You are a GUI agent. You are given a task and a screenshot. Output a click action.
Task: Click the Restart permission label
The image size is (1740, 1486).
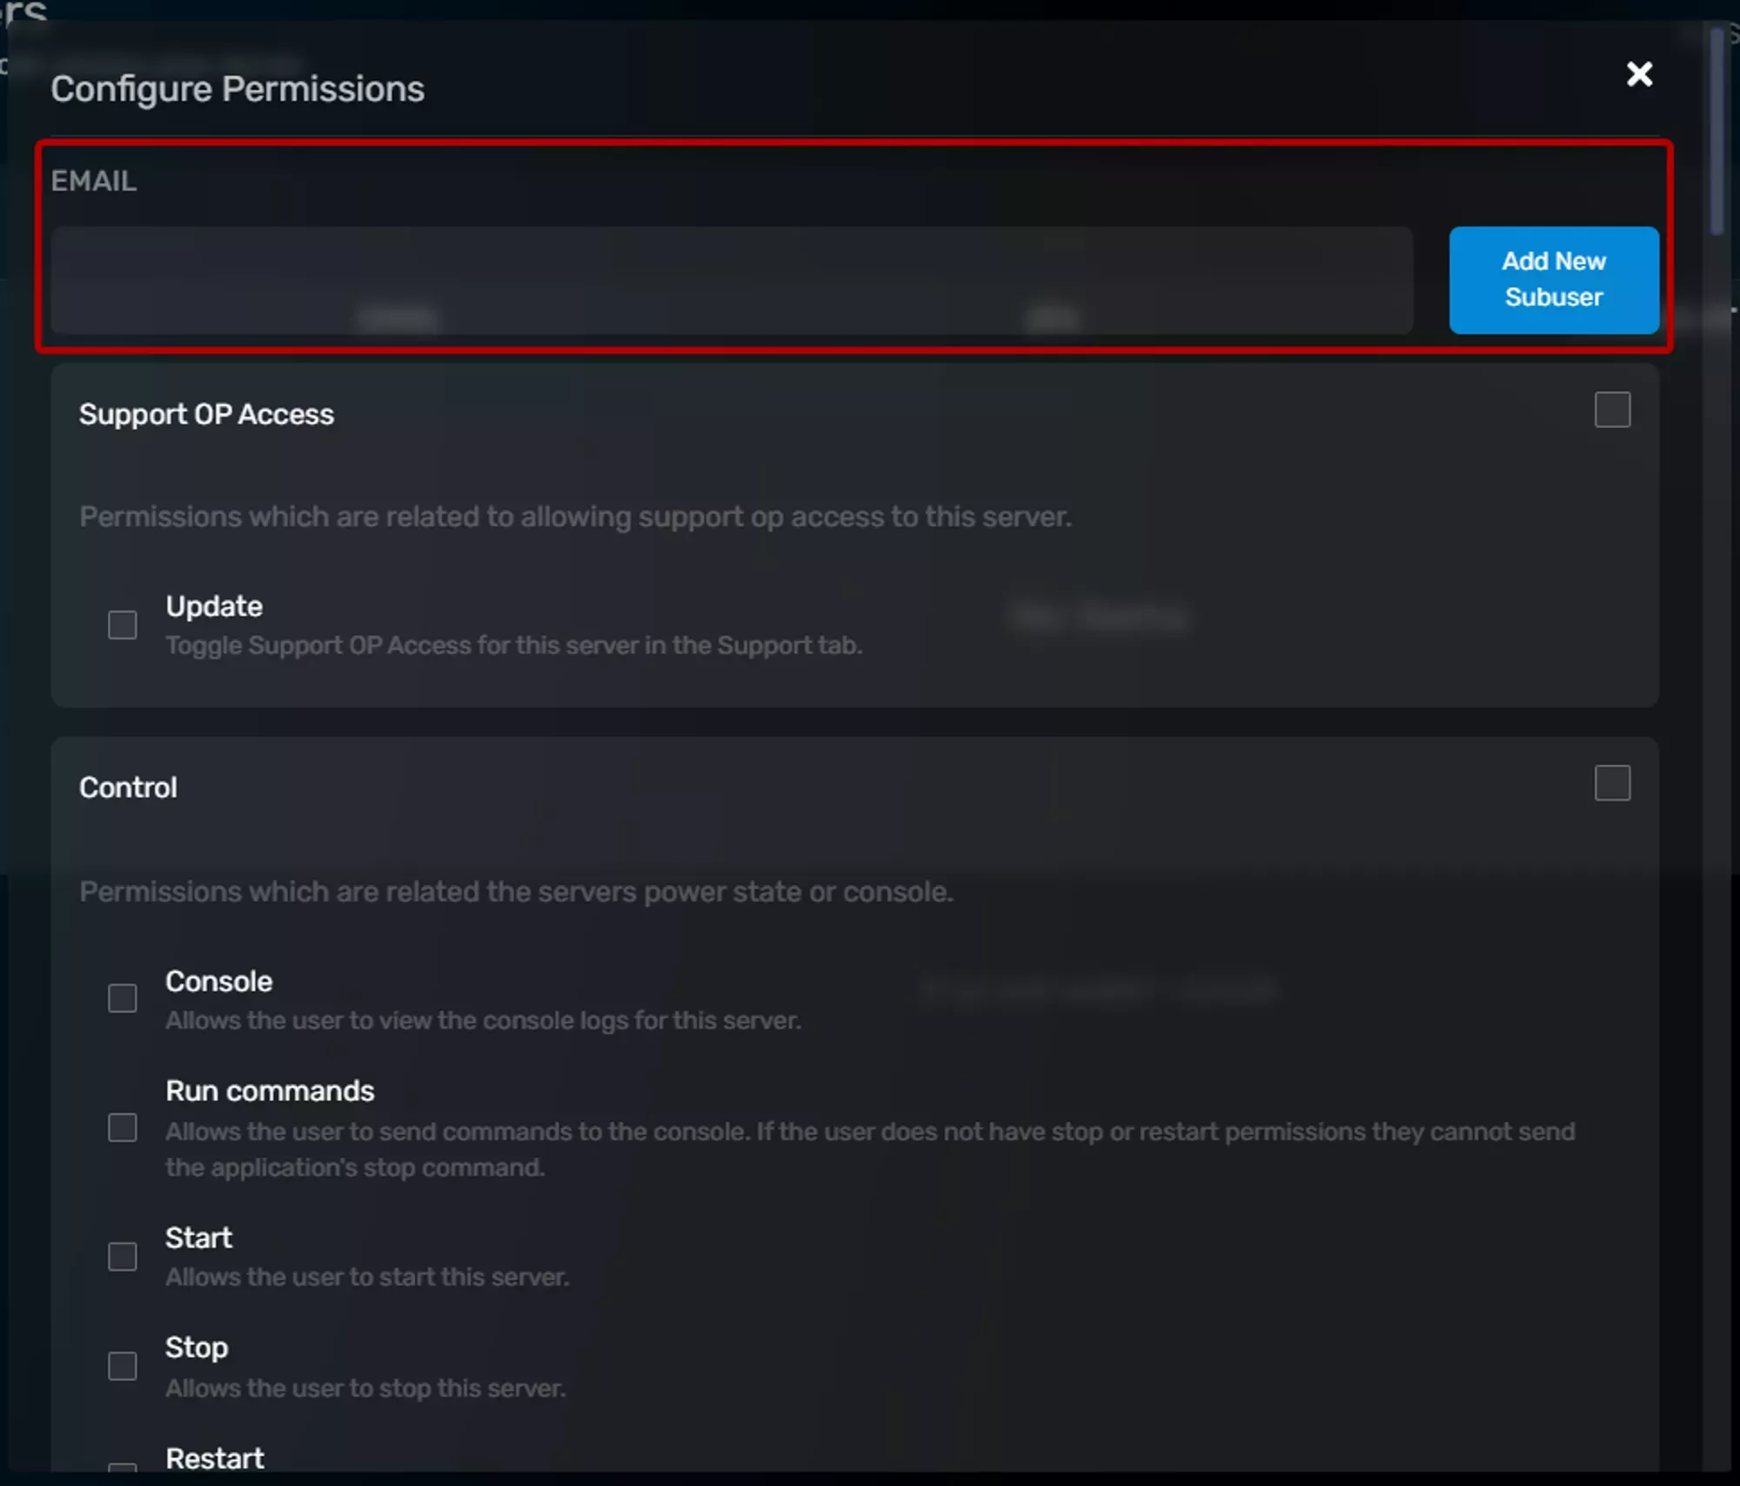(214, 1458)
